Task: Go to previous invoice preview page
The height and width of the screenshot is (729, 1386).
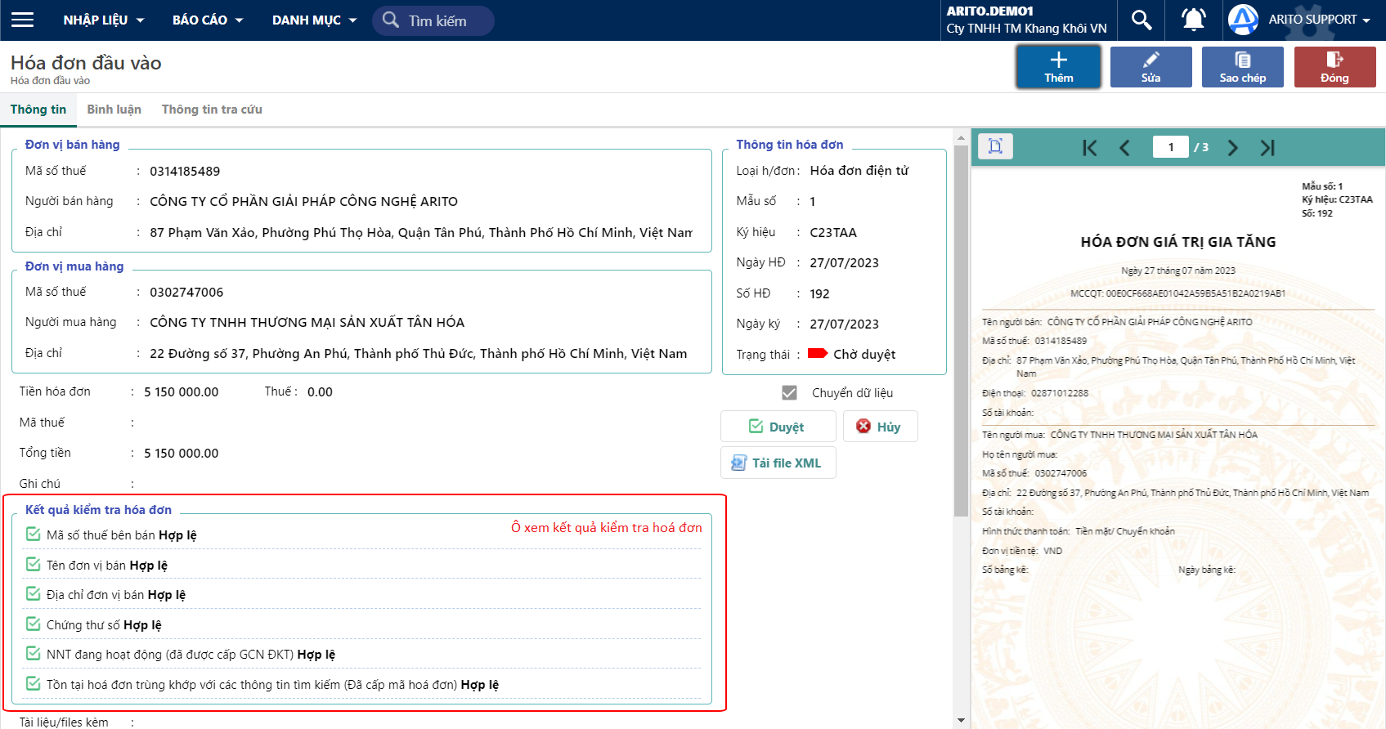Action: point(1124,148)
